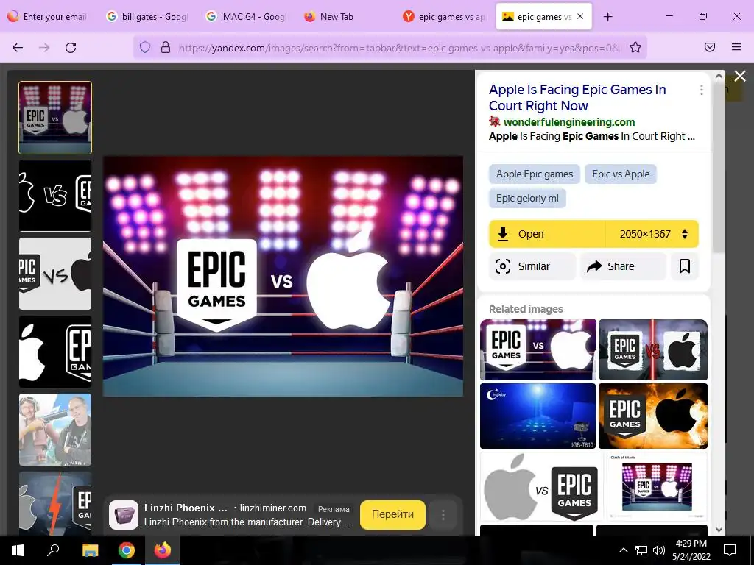
Task: Click the linzhiminer.com ad domain text
Action: (272, 508)
